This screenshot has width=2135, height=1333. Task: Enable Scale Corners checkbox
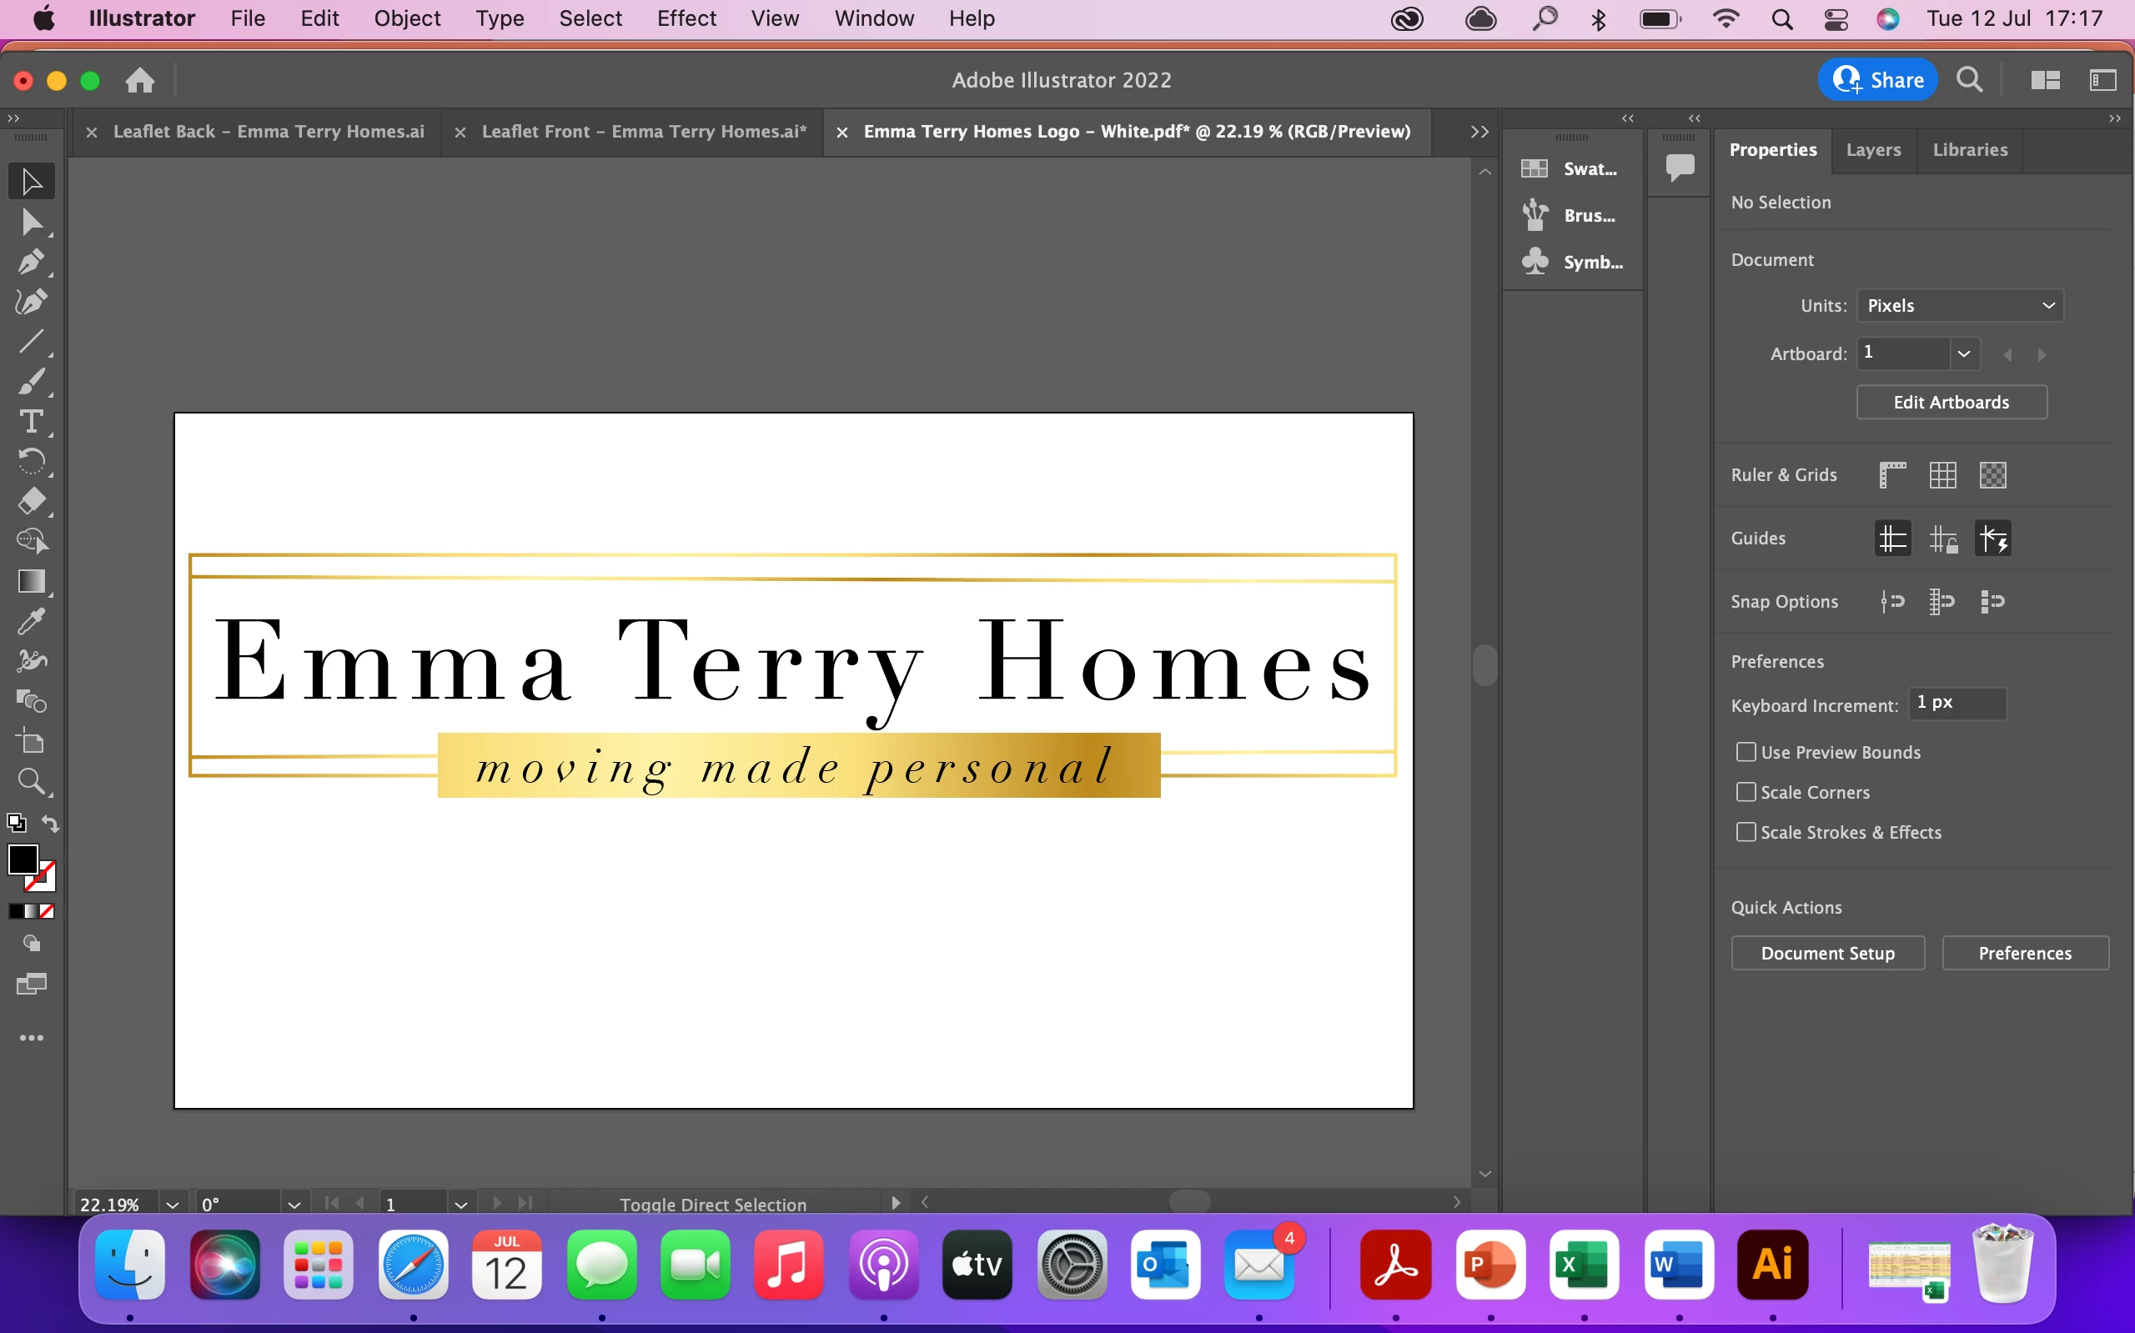coord(1746,792)
